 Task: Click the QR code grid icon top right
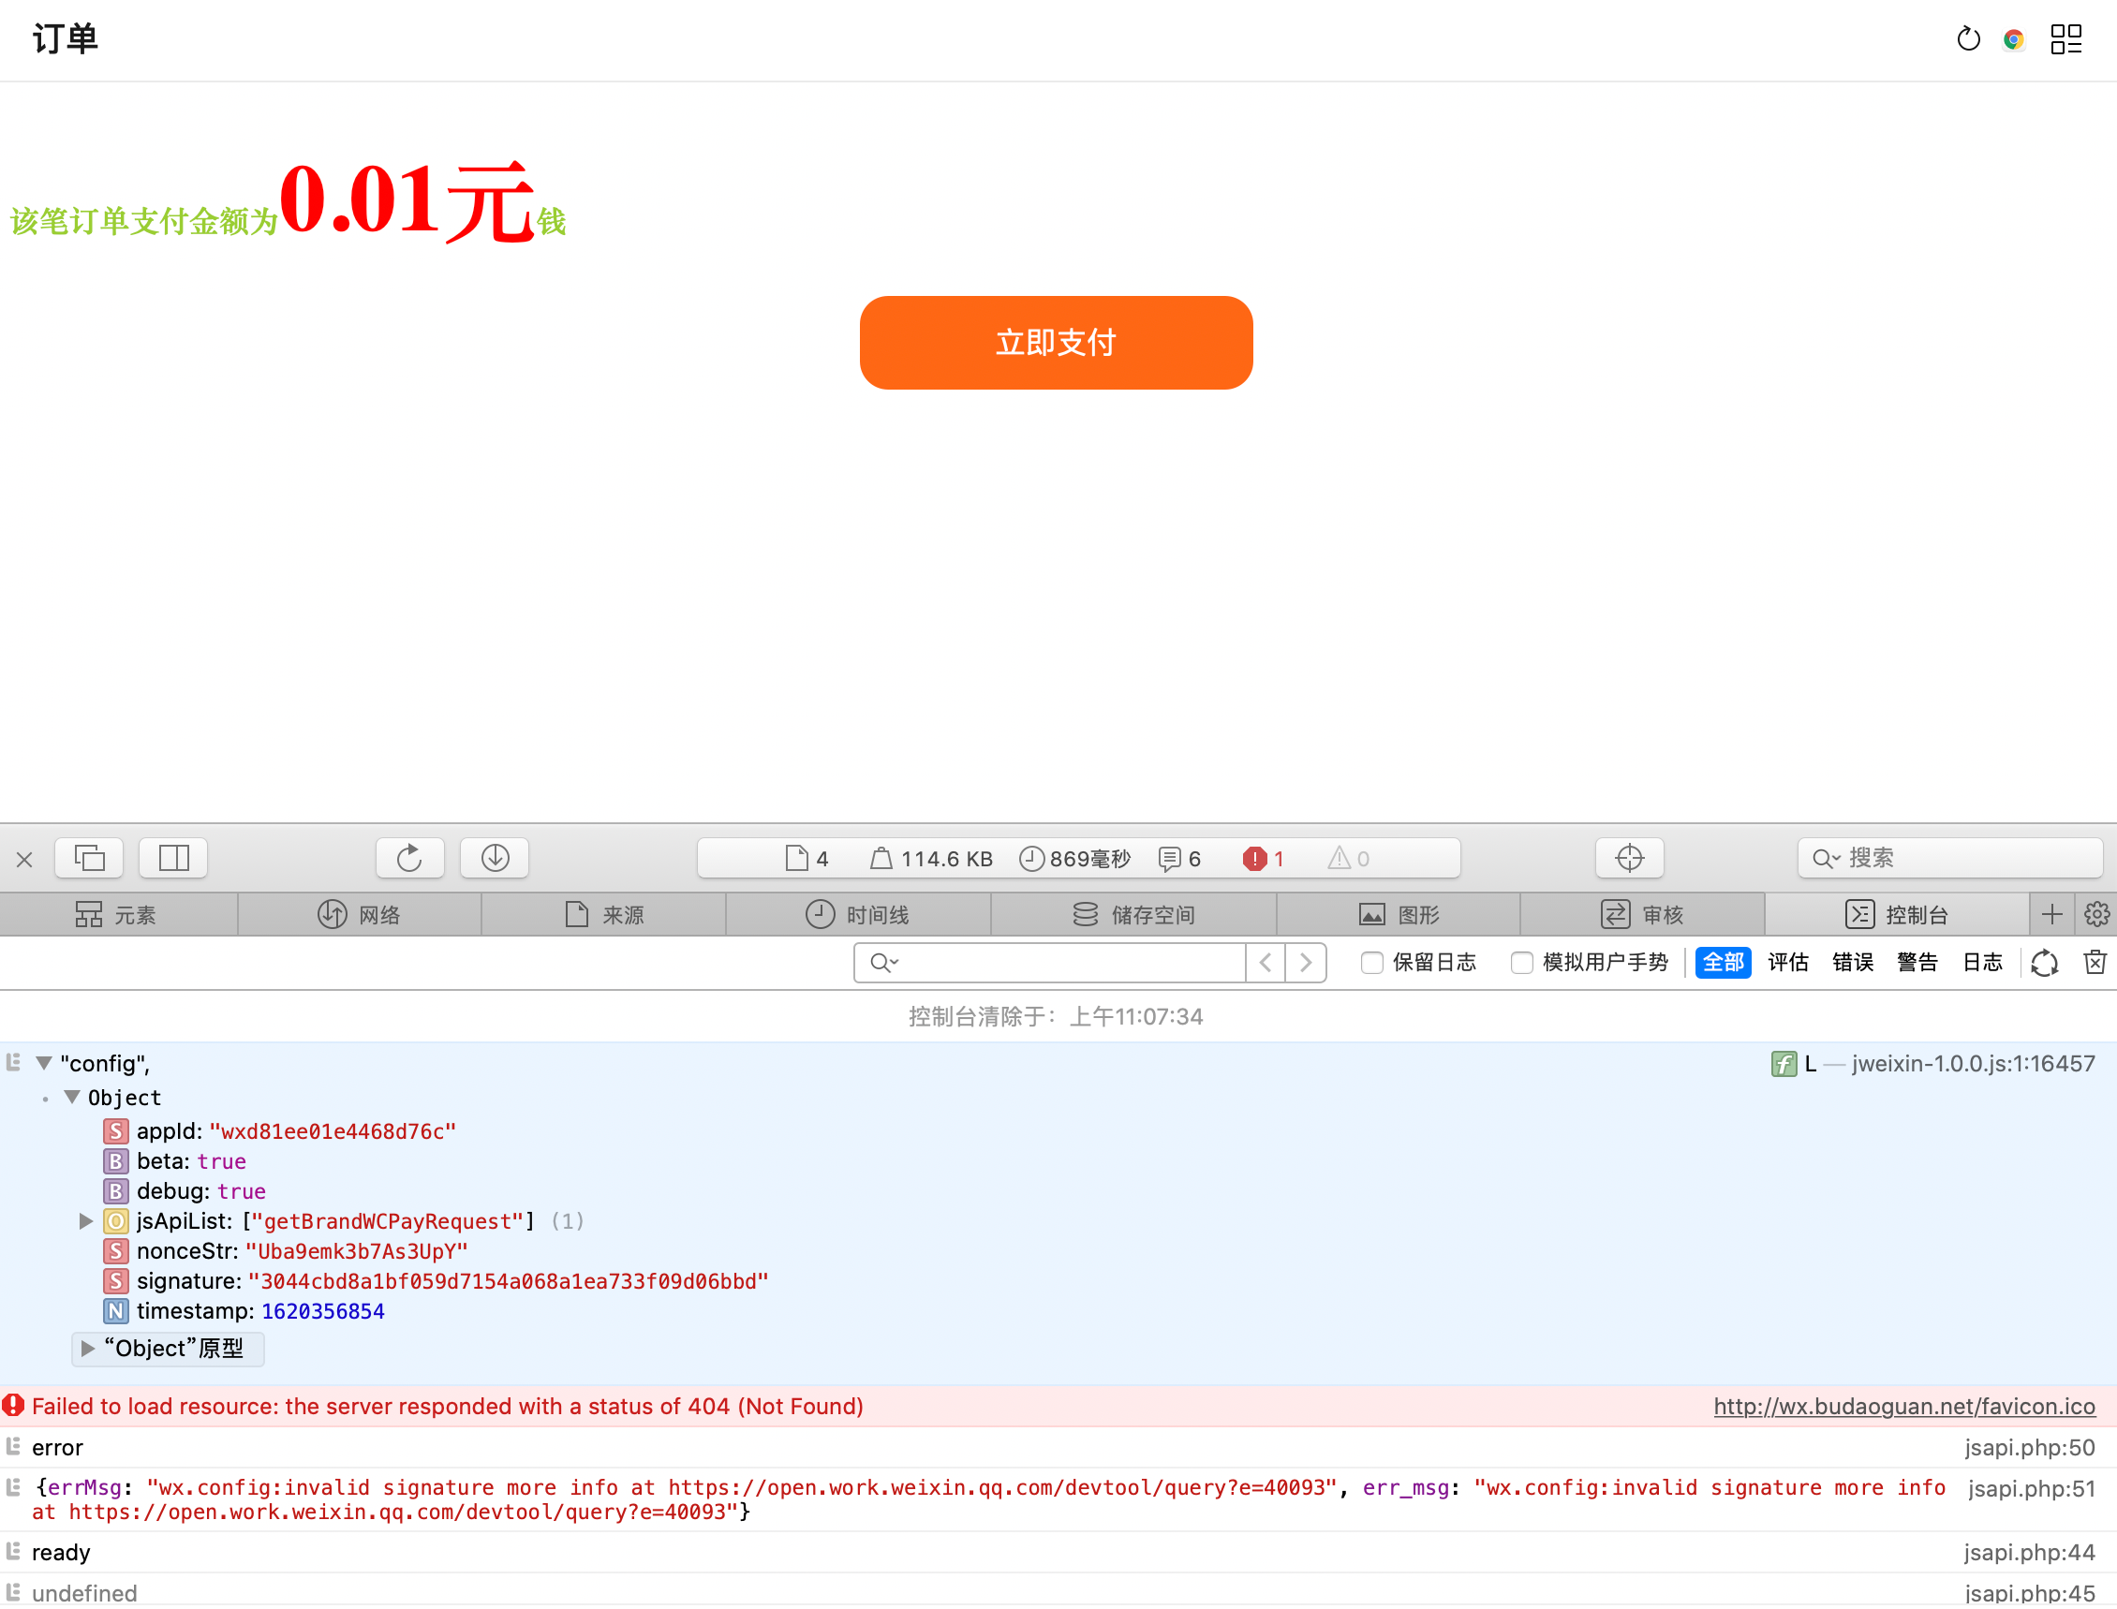click(2066, 39)
